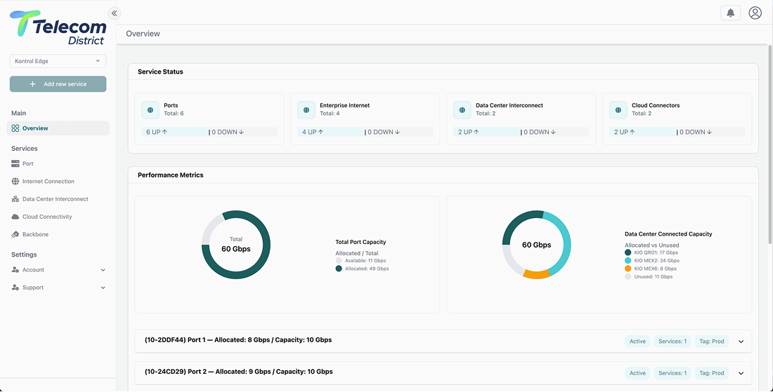Expand the Account settings submenu chevron

[x=103, y=270]
